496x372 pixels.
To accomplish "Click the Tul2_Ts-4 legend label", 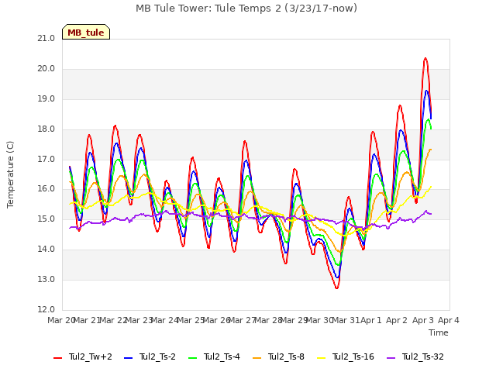I will coord(222,357).
